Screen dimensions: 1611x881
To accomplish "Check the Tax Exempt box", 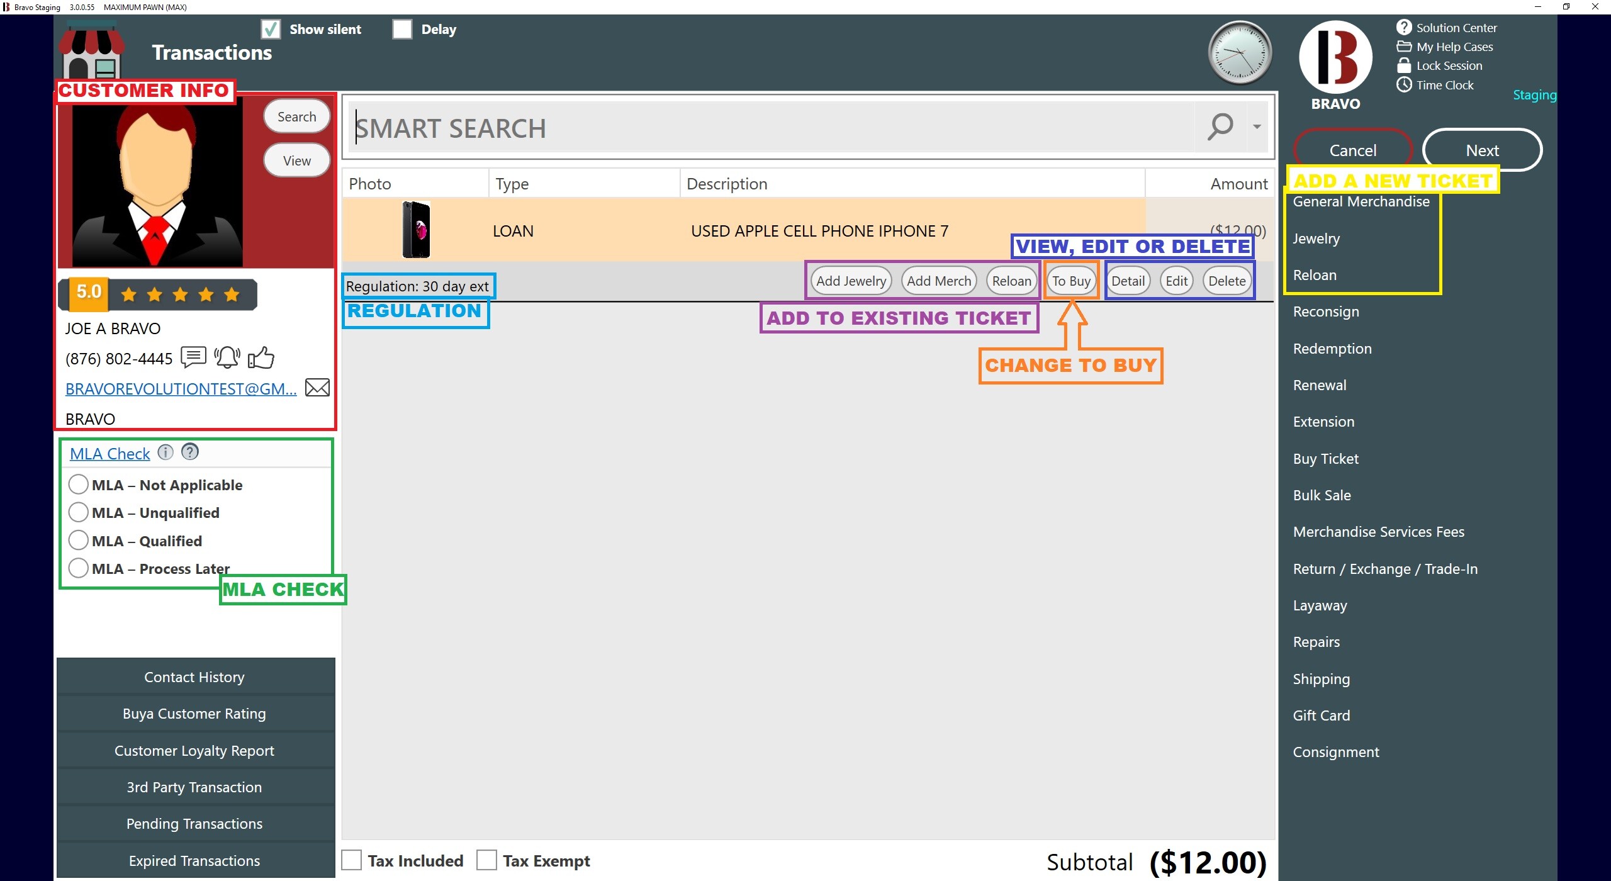I will point(486,860).
